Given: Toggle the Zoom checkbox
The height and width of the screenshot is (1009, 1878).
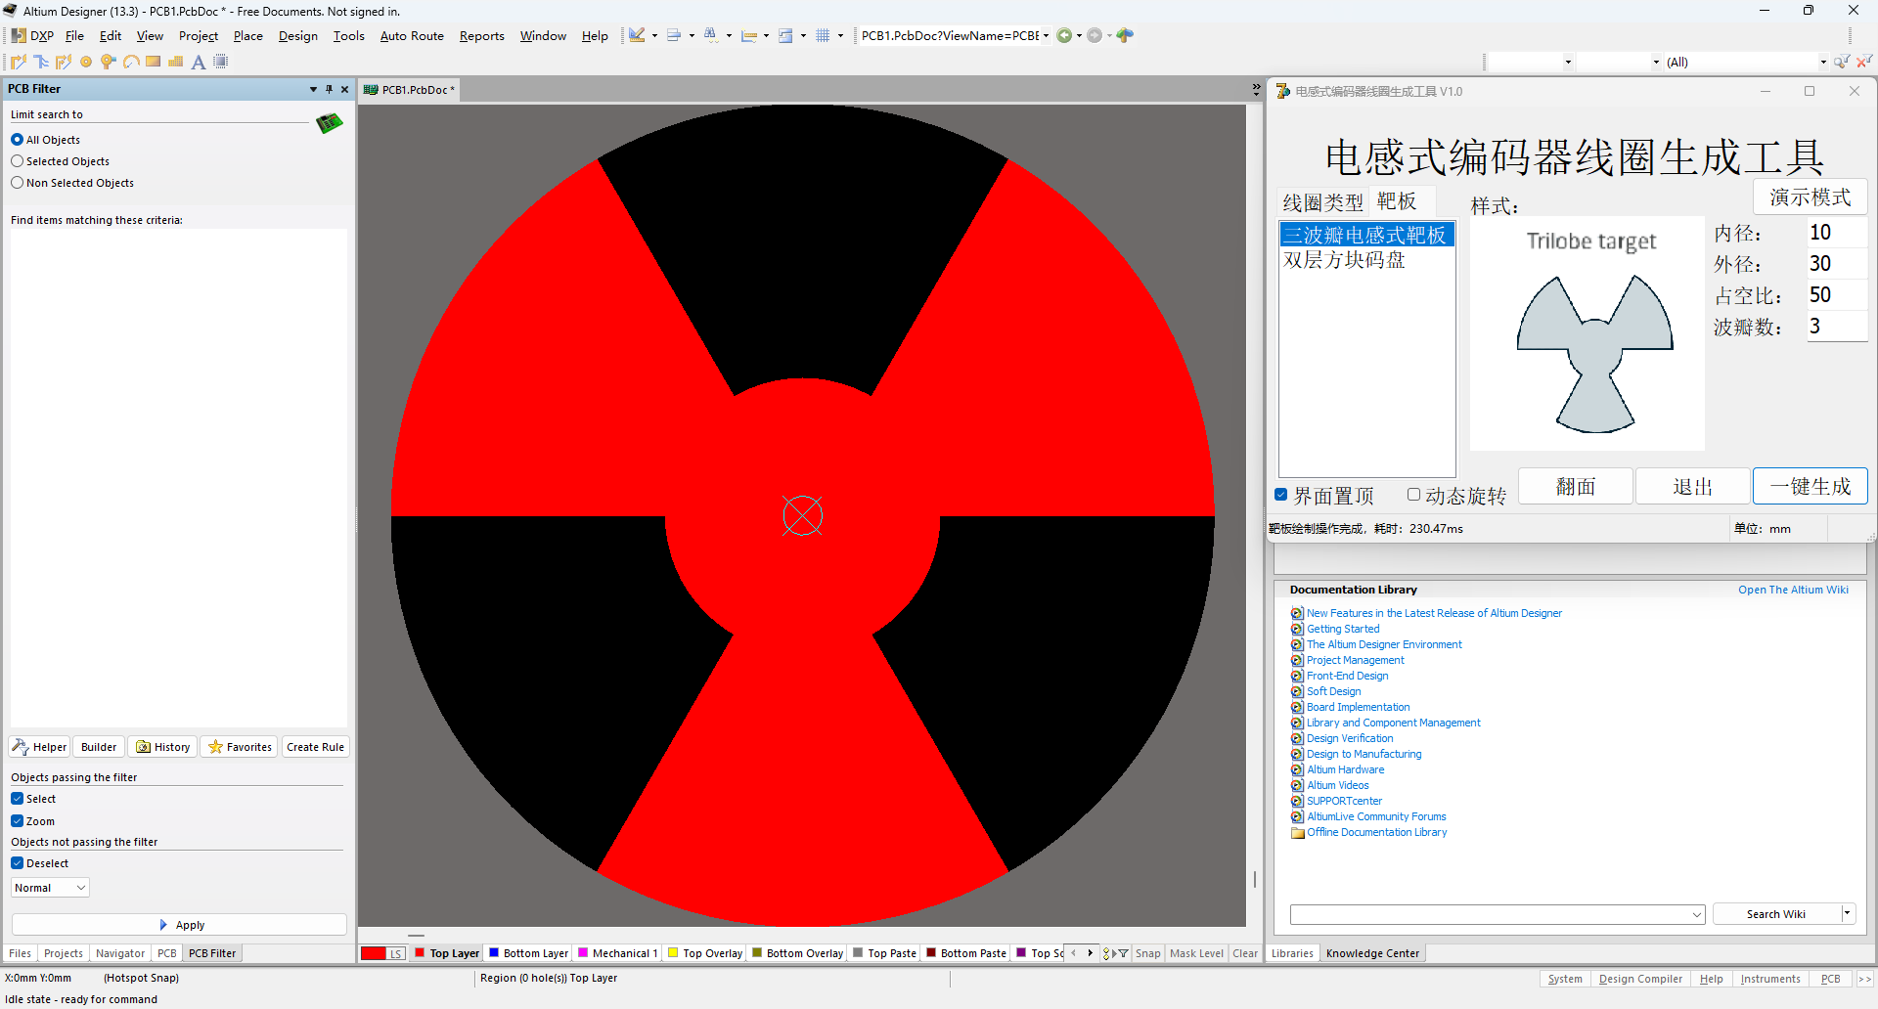Looking at the screenshot, I should pos(17,821).
